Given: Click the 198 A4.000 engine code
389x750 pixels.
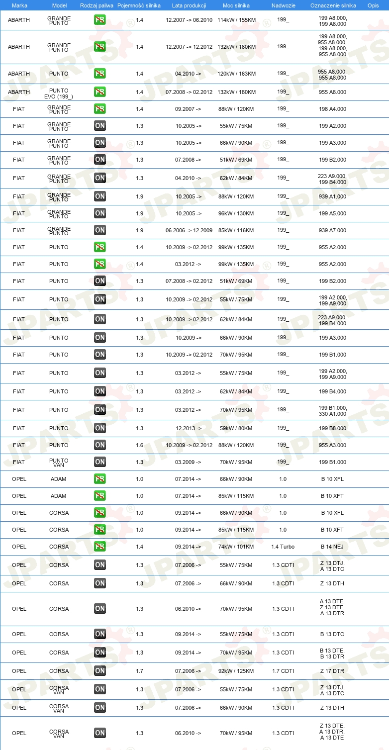Looking at the screenshot, I should point(332,109).
